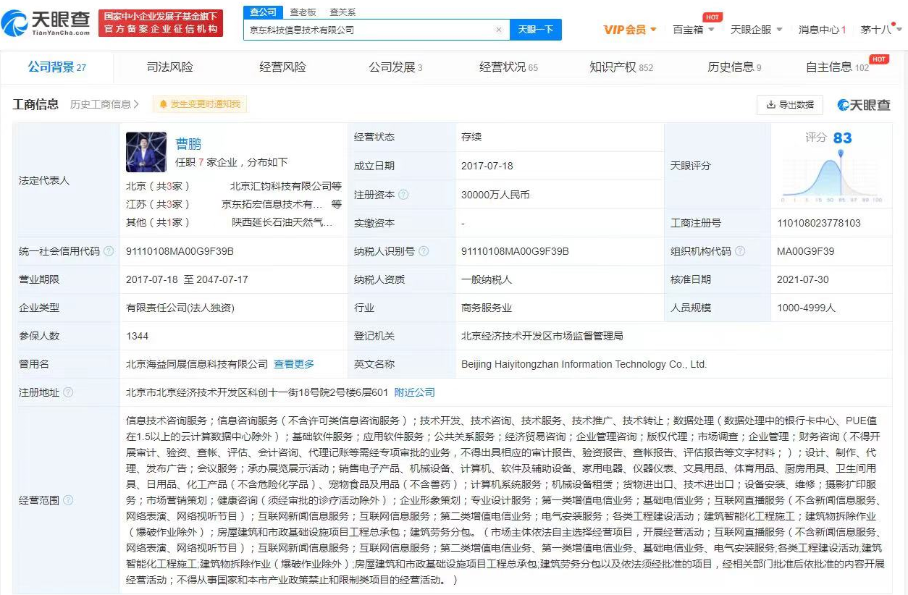
Task: Select the 一般纳税人 taxpayer qualification
Action: pos(487,279)
